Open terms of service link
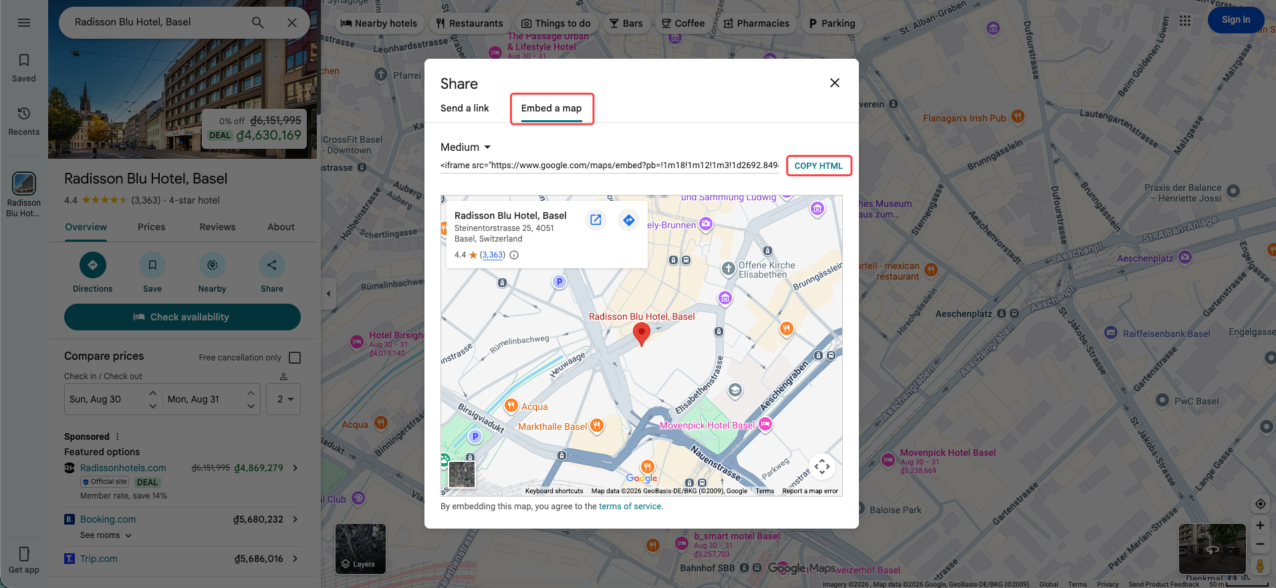The width and height of the screenshot is (1276, 588). (x=630, y=507)
